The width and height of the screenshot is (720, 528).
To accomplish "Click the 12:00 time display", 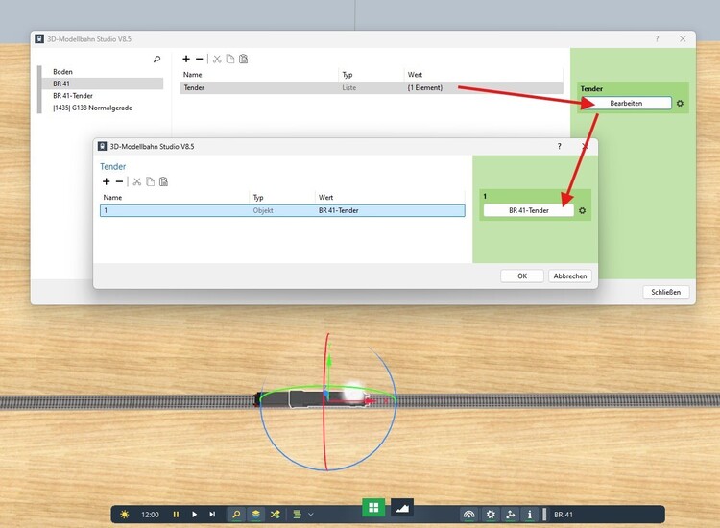I will 150,515.
